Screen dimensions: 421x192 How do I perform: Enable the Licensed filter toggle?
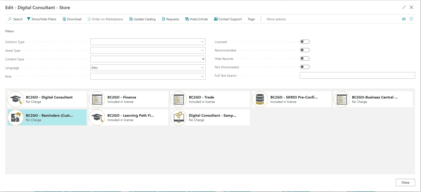pyautogui.click(x=304, y=42)
